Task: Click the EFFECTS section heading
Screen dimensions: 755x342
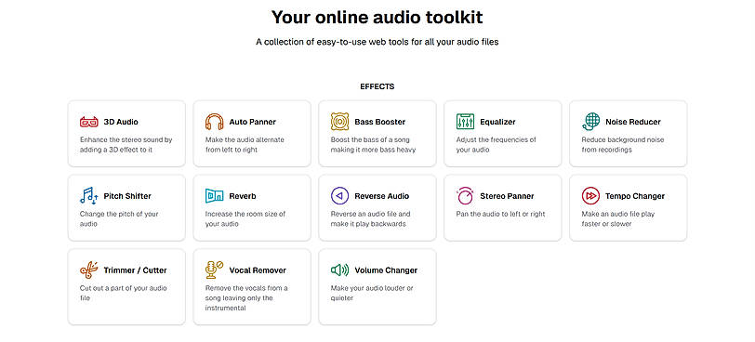Action: [377, 87]
